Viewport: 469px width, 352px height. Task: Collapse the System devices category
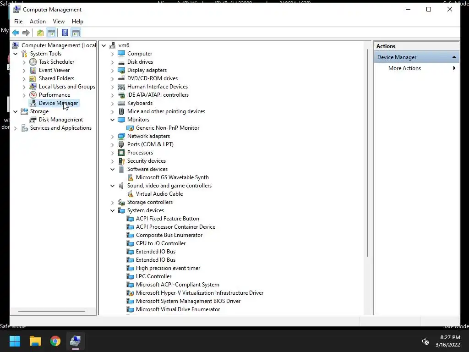[113, 210]
